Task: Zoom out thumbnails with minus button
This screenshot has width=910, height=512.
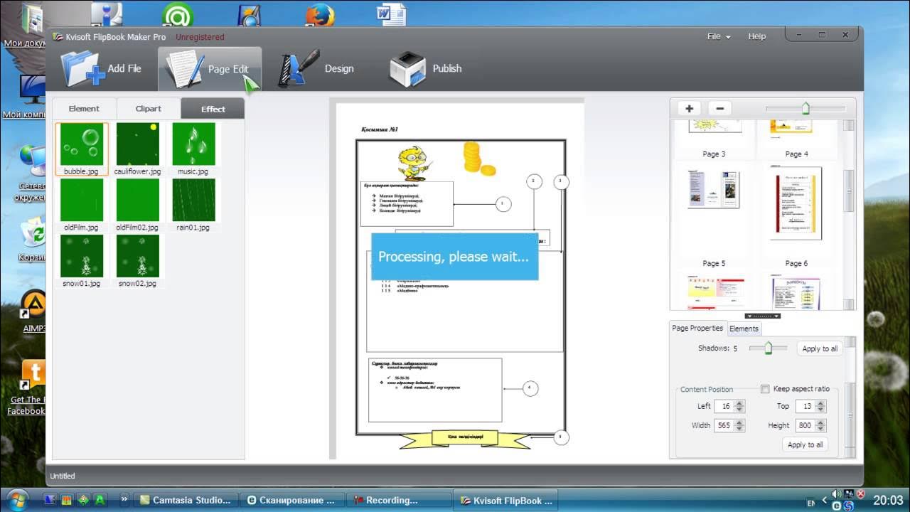Action: 719,108
